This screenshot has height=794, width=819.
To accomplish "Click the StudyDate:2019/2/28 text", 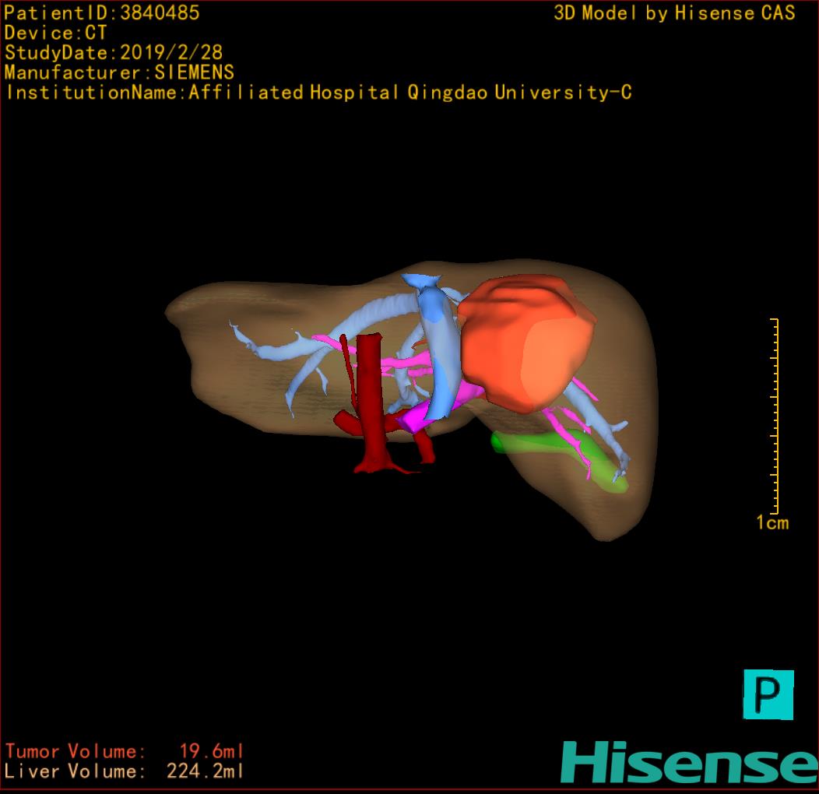I will [114, 53].
